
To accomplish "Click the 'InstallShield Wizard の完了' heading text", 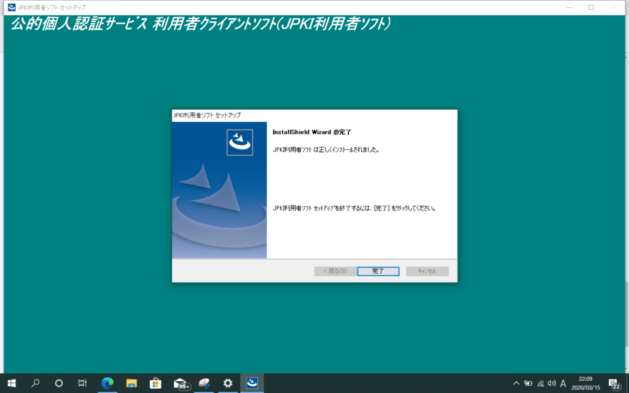I will point(311,132).
